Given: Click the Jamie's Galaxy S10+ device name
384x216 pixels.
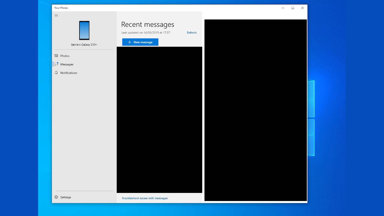Looking at the screenshot, I should 84,44.
